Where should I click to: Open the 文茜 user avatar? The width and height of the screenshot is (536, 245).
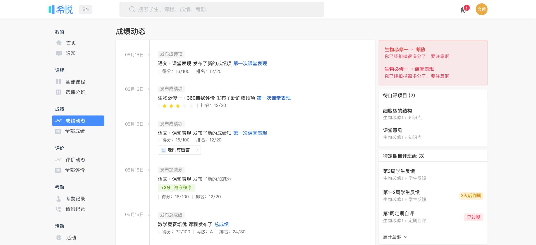point(481,9)
